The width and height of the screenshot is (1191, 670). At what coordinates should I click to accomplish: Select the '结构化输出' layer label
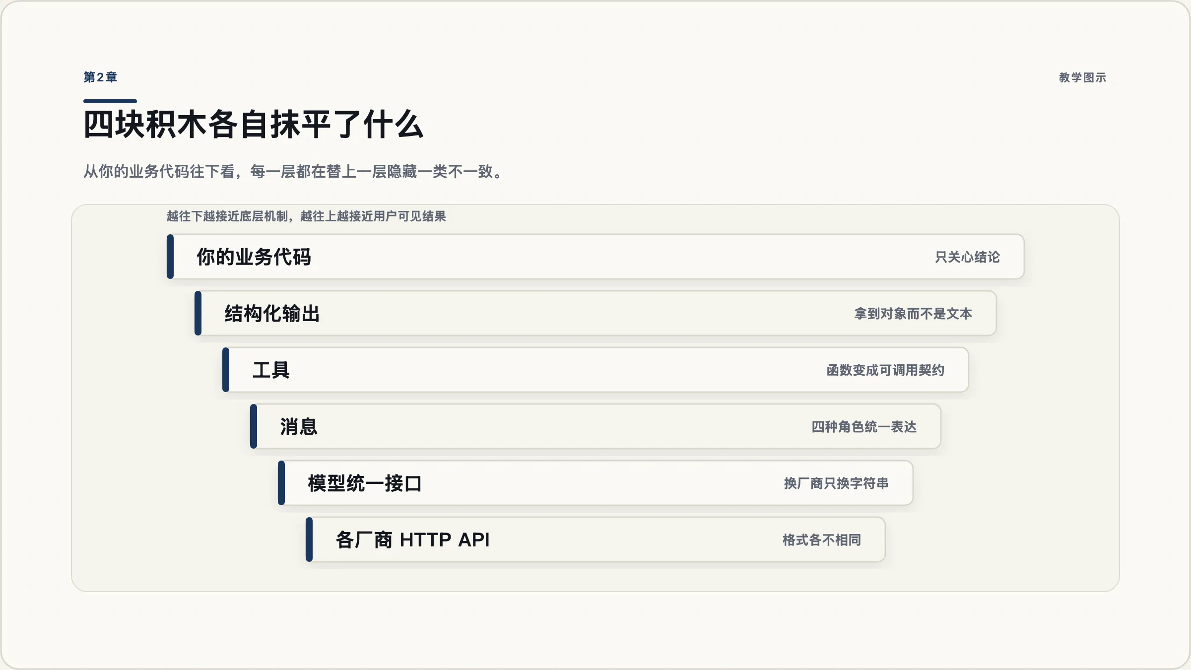tap(272, 314)
